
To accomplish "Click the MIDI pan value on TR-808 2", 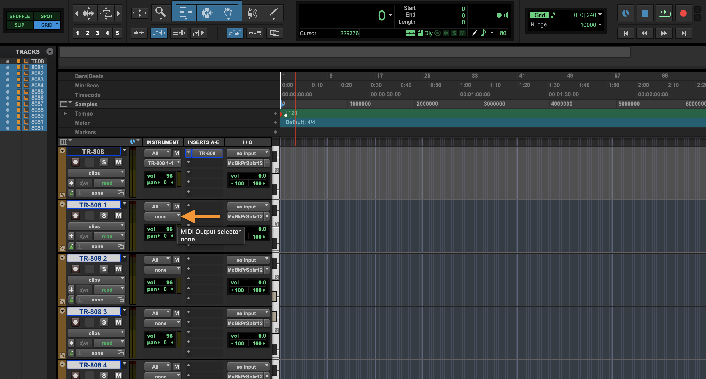I will [165, 289].
